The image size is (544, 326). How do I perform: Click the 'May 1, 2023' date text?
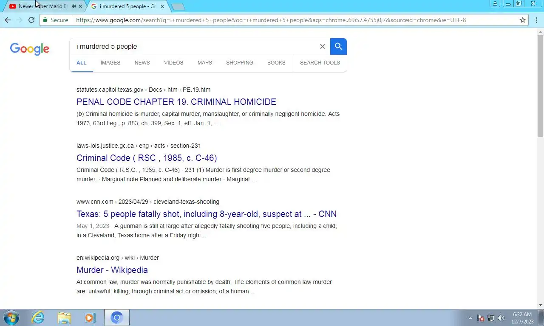pos(93,226)
